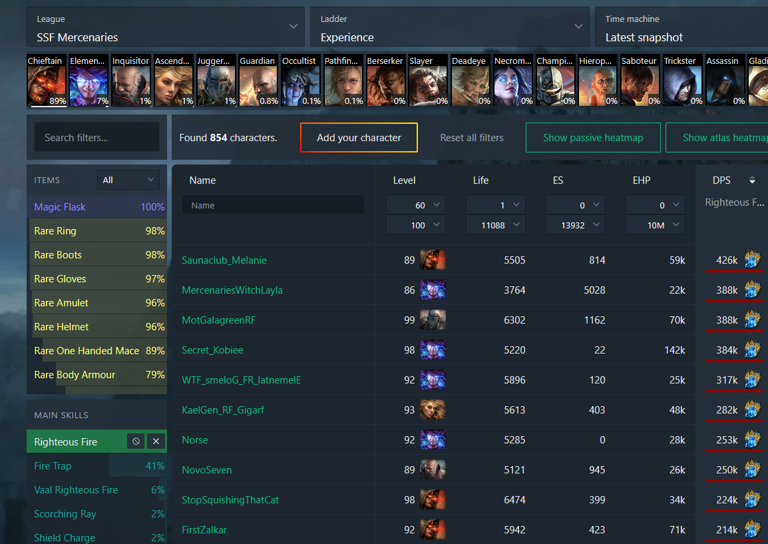Open character StopSquishingThatCat
The height and width of the screenshot is (544, 768).
[230, 500]
